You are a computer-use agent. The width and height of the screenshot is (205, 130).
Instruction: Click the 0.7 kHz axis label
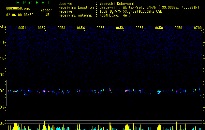coord(3,107)
